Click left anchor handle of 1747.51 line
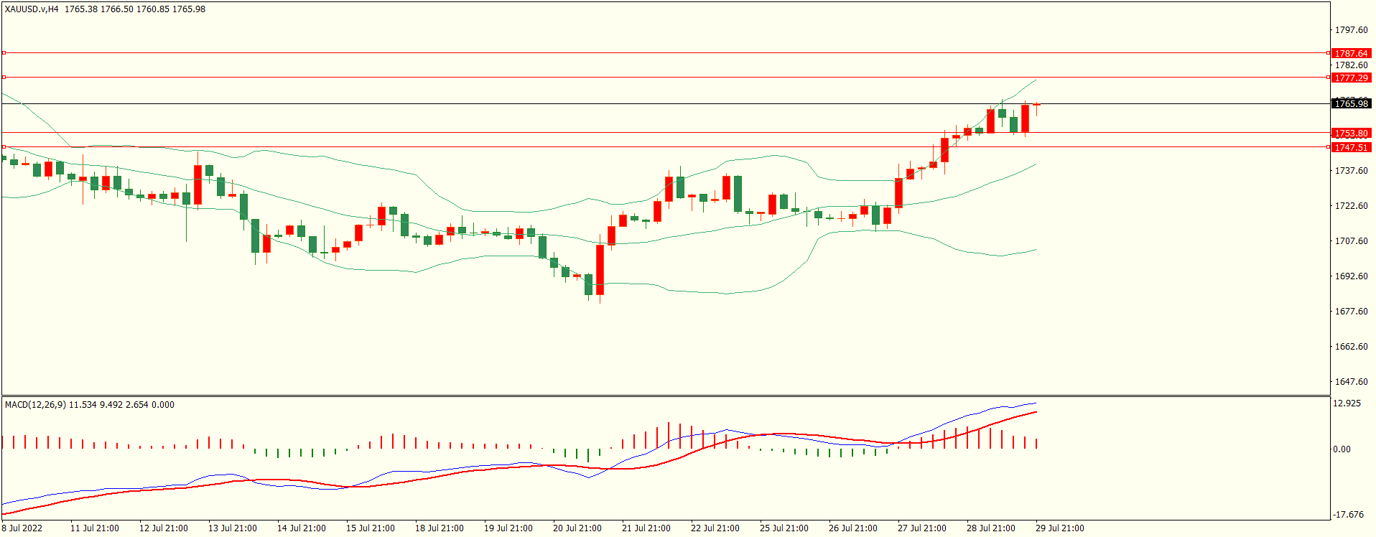The image size is (1376, 537). coord(4,146)
